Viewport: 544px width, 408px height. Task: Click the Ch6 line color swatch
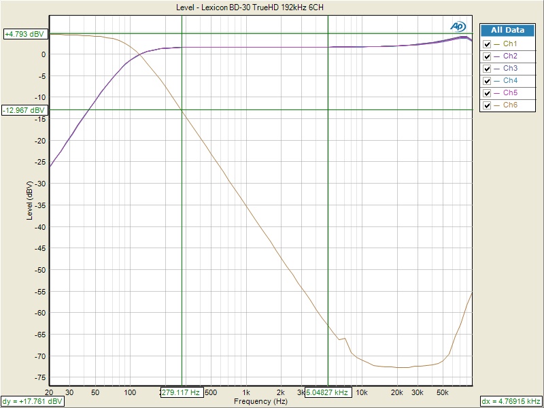497,105
